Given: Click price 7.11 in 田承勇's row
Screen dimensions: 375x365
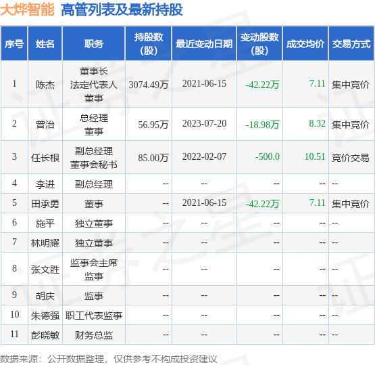Looking at the screenshot, I should tap(318, 202).
